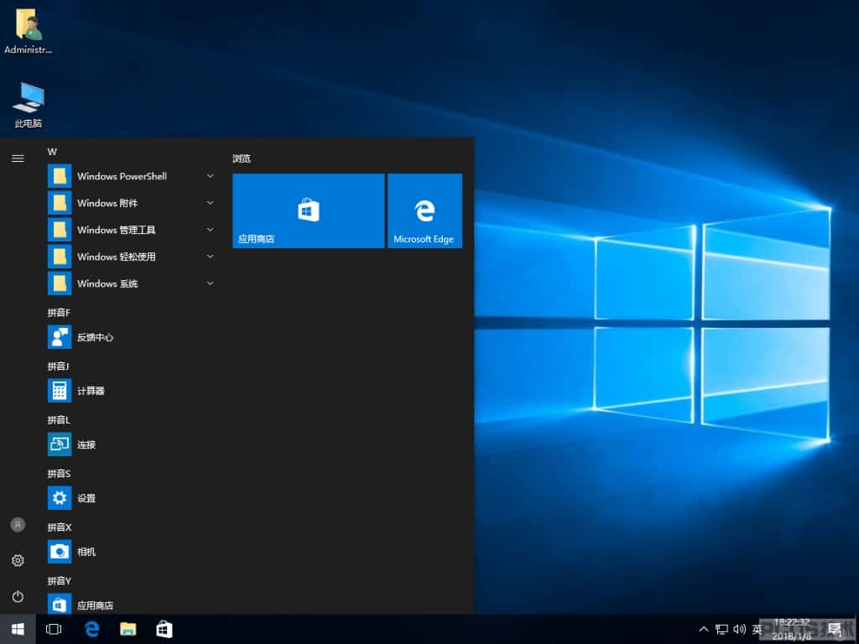Open the network status tray icon
This screenshot has width=859, height=644.
click(721, 629)
